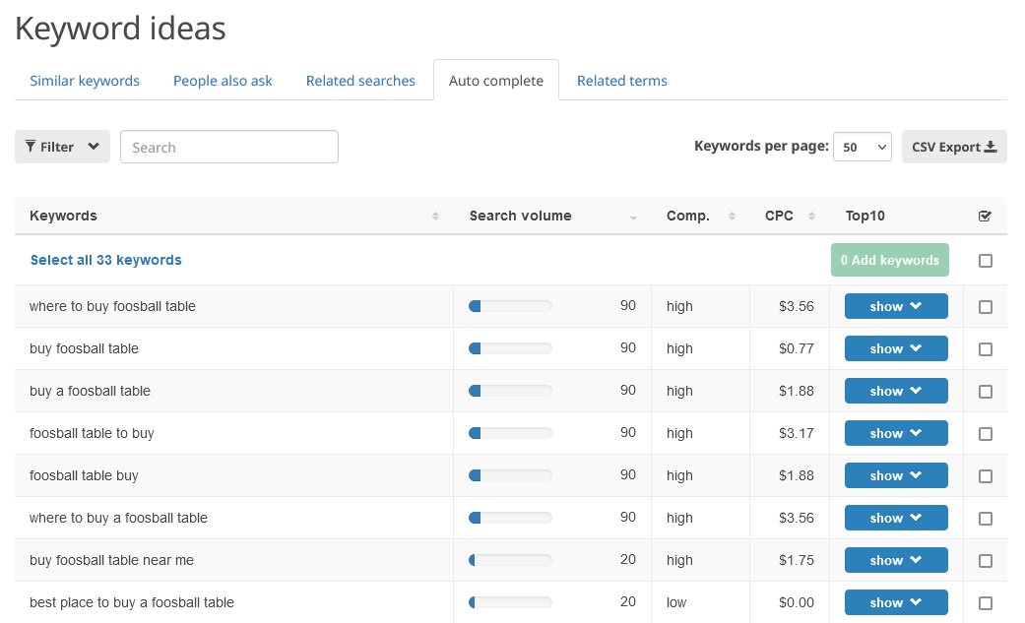Tick checkbox for best place to buy a foosball table
The image size is (1025, 623).
click(986, 602)
